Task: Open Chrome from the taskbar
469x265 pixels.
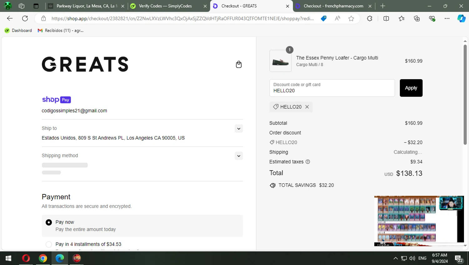Action: [x=43, y=258]
